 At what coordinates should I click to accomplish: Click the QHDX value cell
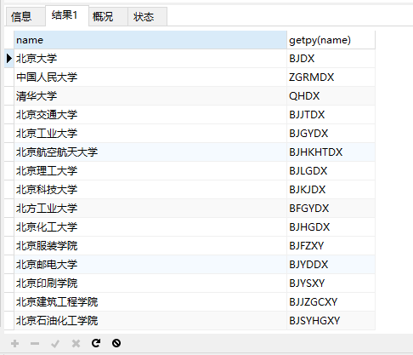[x=331, y=96]
